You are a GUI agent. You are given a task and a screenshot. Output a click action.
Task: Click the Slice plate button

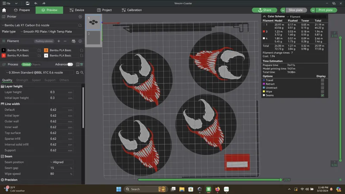(295, 10)
